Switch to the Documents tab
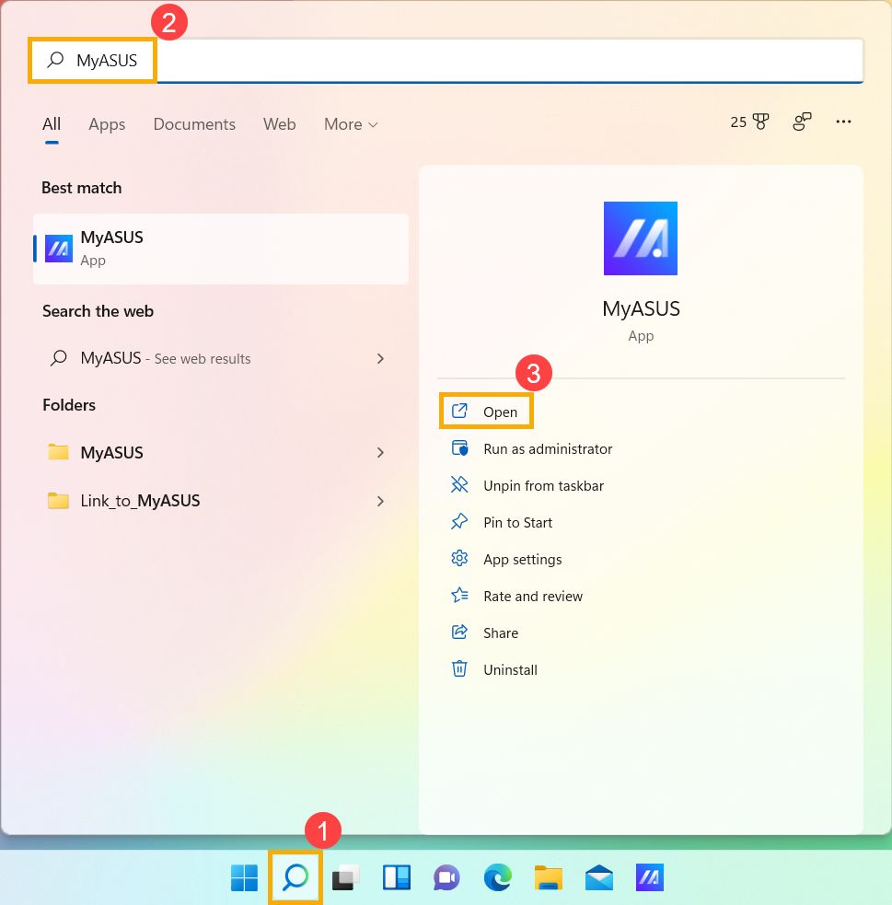 coord(194,124)
